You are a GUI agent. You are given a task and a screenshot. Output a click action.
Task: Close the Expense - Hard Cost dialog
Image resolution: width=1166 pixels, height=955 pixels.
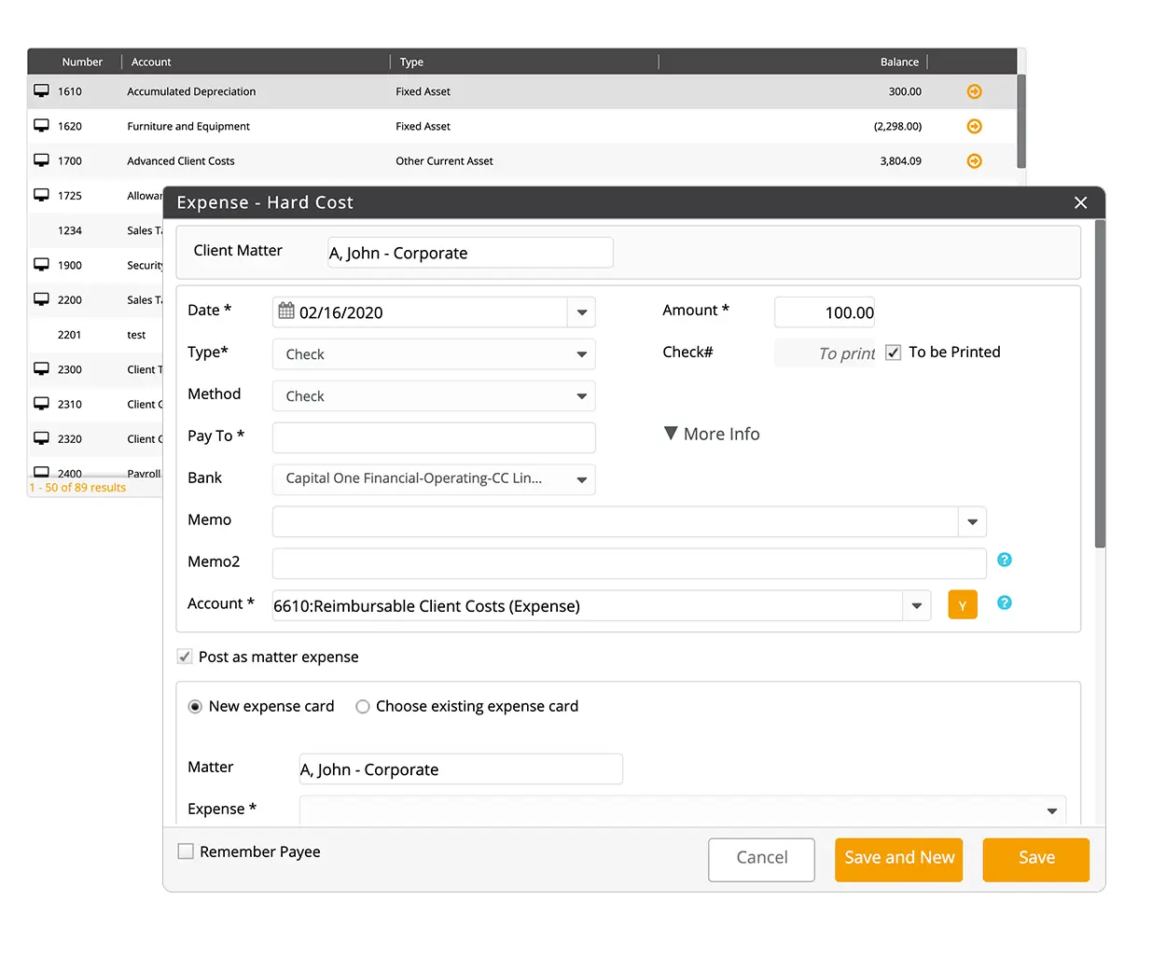pyautogui.click(x=1080, y=202)
